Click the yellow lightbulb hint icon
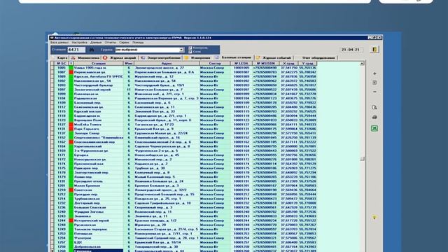The height and width of the screenshot is (252, 448). pos(374,218)
